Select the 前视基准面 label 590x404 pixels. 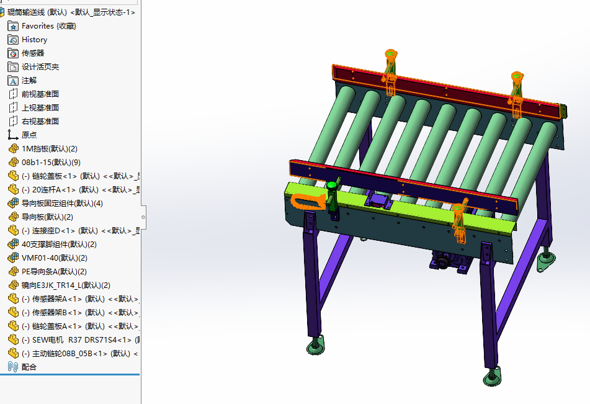[40, 94]
